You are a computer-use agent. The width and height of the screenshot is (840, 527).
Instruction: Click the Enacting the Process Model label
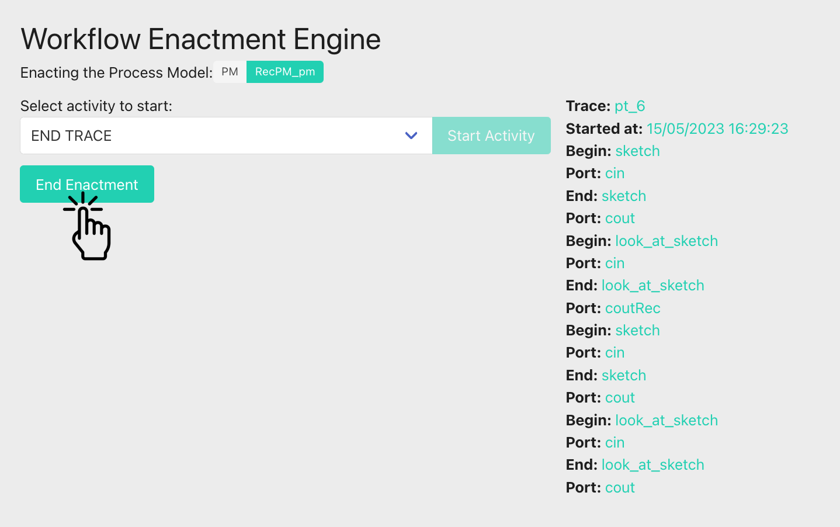coord(116,72)
